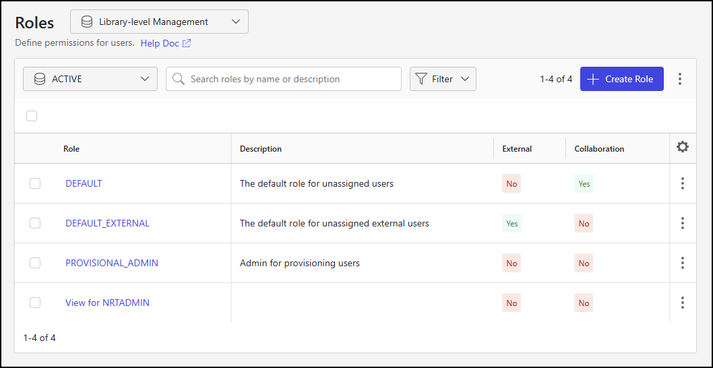This screenshot has height=368, width=713.
Task: Click the Help Doc external link icon
Action: pos(187,43)
